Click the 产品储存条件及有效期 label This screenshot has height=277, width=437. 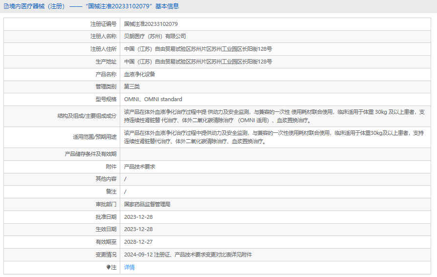[x=90, y=154]
